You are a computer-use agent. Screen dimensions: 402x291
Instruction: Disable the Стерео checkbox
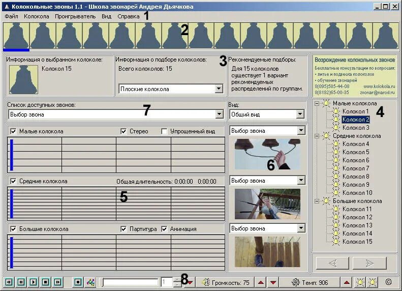(123, 131)
